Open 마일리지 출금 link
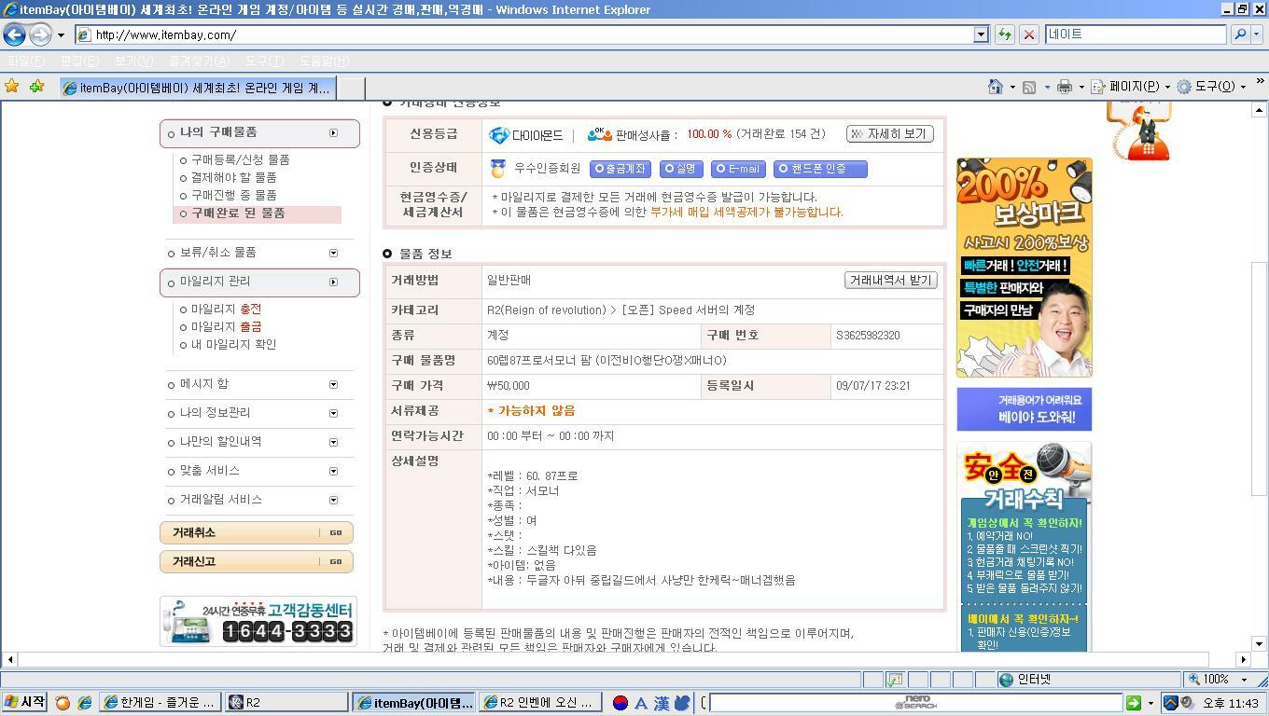1269x716 pixels. (226, 326)
